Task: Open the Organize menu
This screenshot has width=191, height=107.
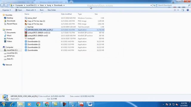Action: [7, 10]
